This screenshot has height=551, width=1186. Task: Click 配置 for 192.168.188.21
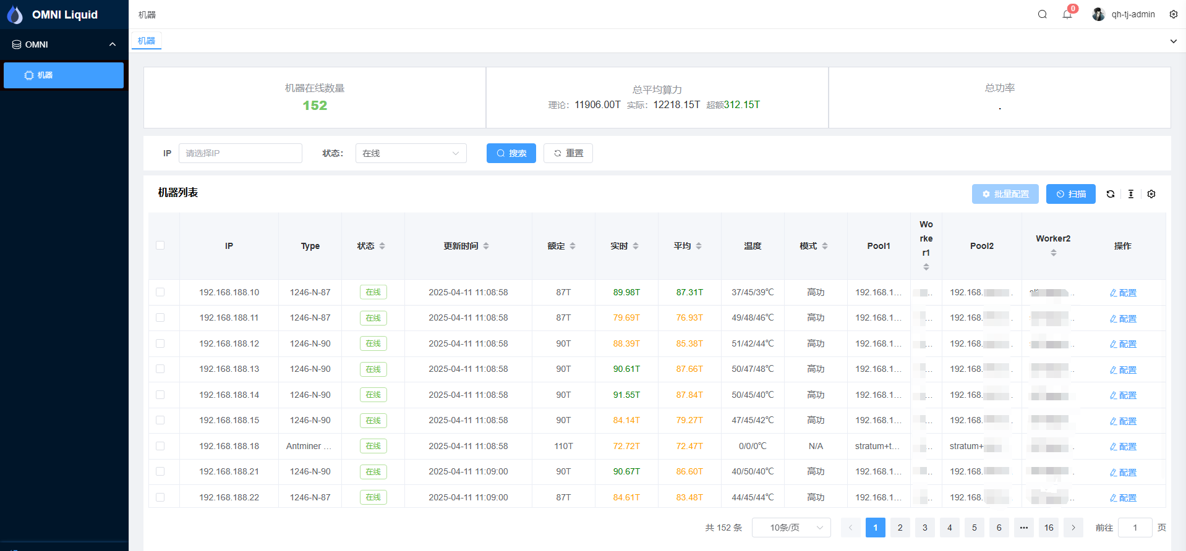1123,473
